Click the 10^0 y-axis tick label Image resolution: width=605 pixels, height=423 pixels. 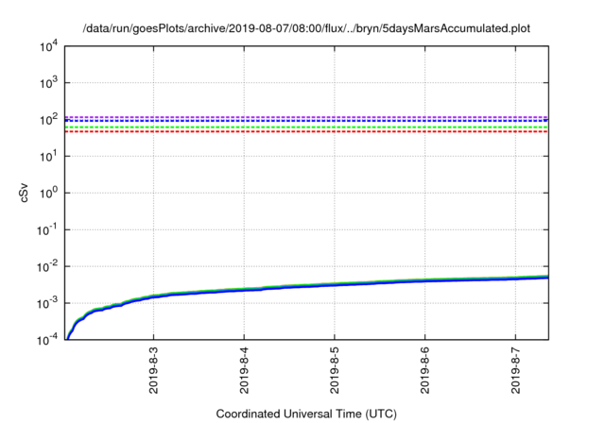[49, 193]
